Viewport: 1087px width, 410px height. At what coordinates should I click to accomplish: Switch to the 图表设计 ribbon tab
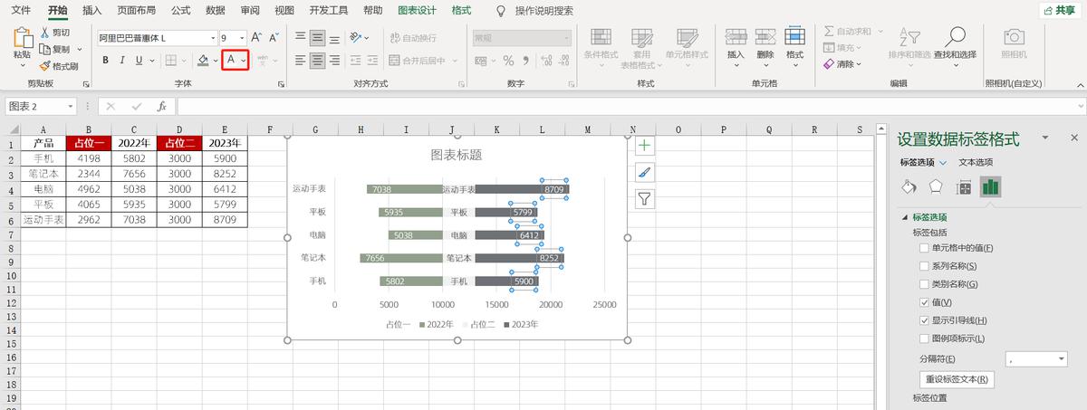417,11
